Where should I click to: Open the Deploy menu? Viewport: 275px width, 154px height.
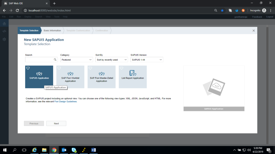click(28, 17)
